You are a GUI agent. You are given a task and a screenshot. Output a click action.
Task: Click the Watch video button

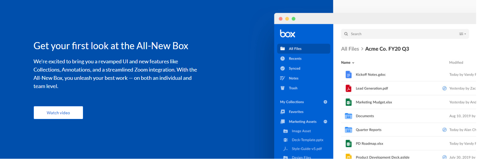[x=58, y=113]
